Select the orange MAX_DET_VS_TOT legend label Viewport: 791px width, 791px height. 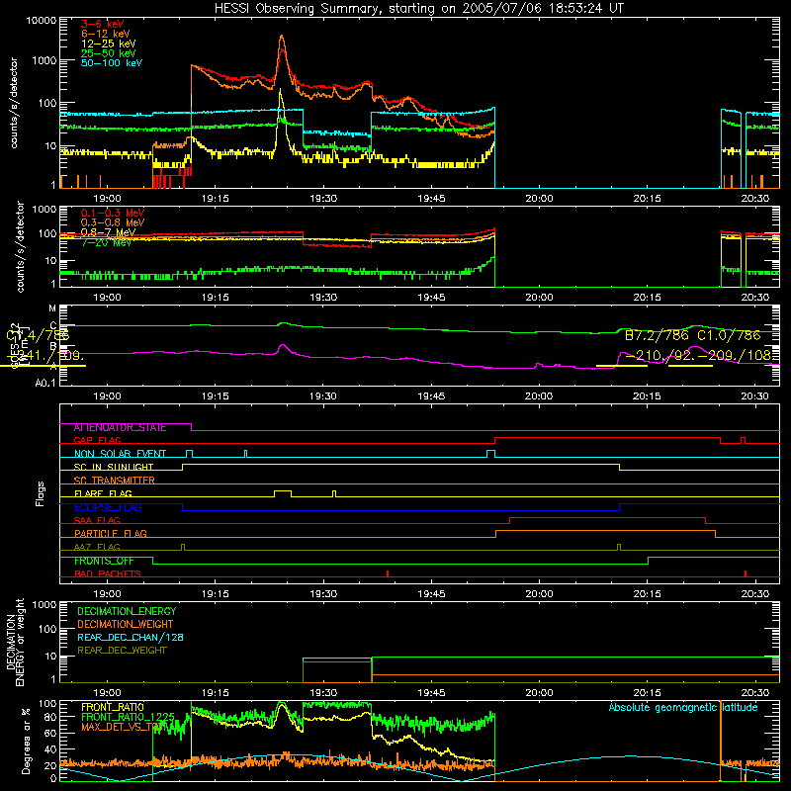click(124, 727)
